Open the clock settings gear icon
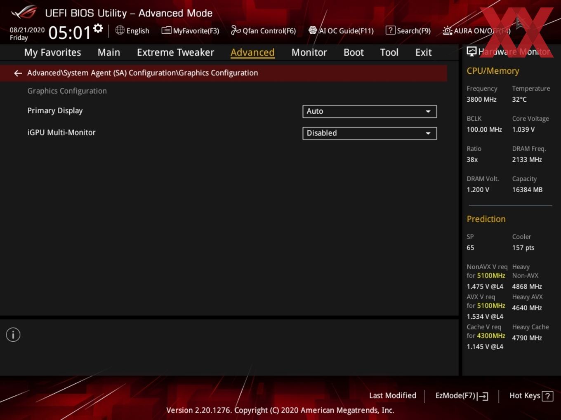561x420 pixels. (x=98, y=28)
